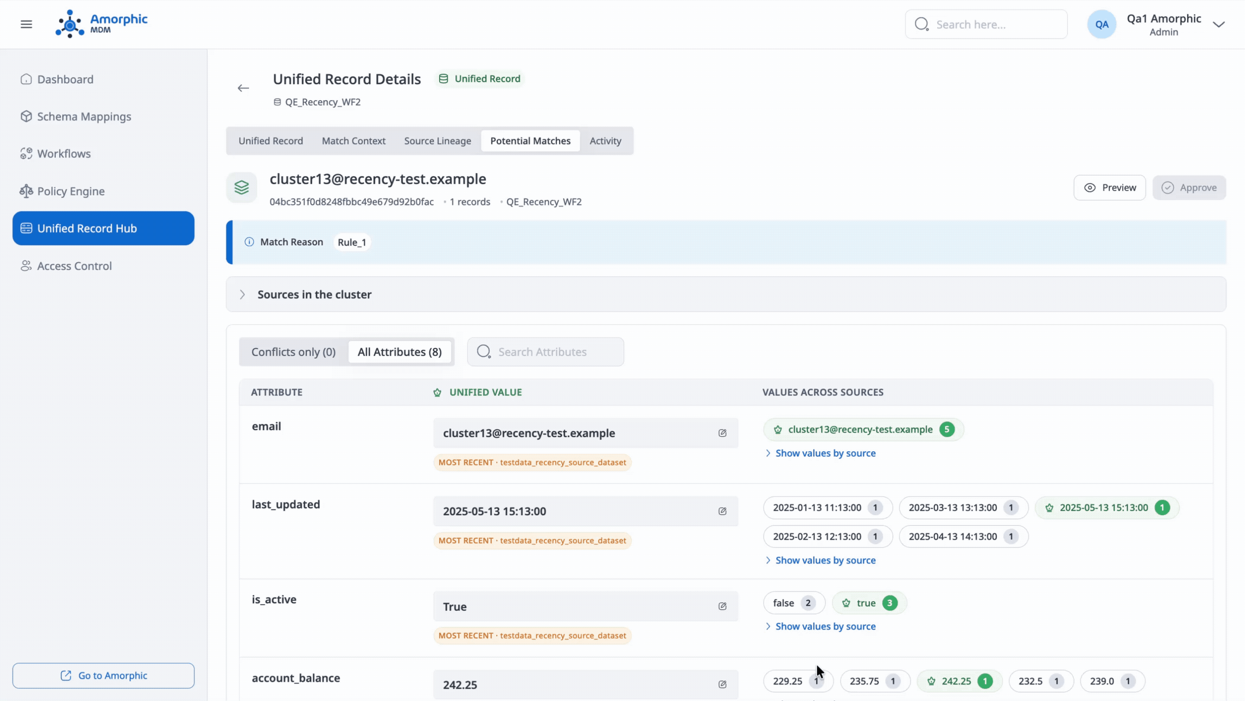Viewport: 1245px width, 701px height.
Task: Edit the last_updated unified value
Action: coord(722,511)
